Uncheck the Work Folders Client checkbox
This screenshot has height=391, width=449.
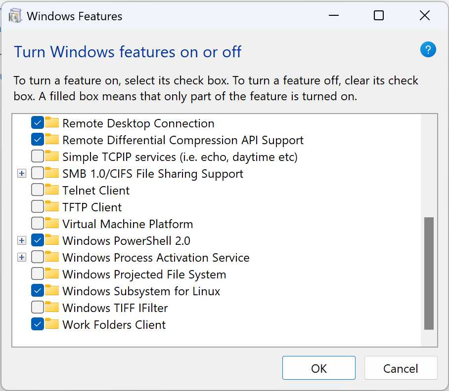click(37, 324)
